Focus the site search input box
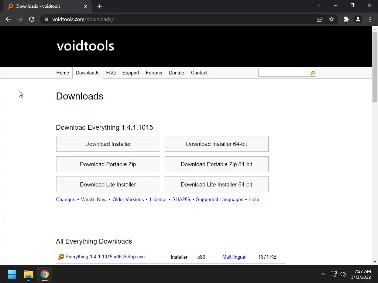 pyautogui.click(x=284, y=73)
